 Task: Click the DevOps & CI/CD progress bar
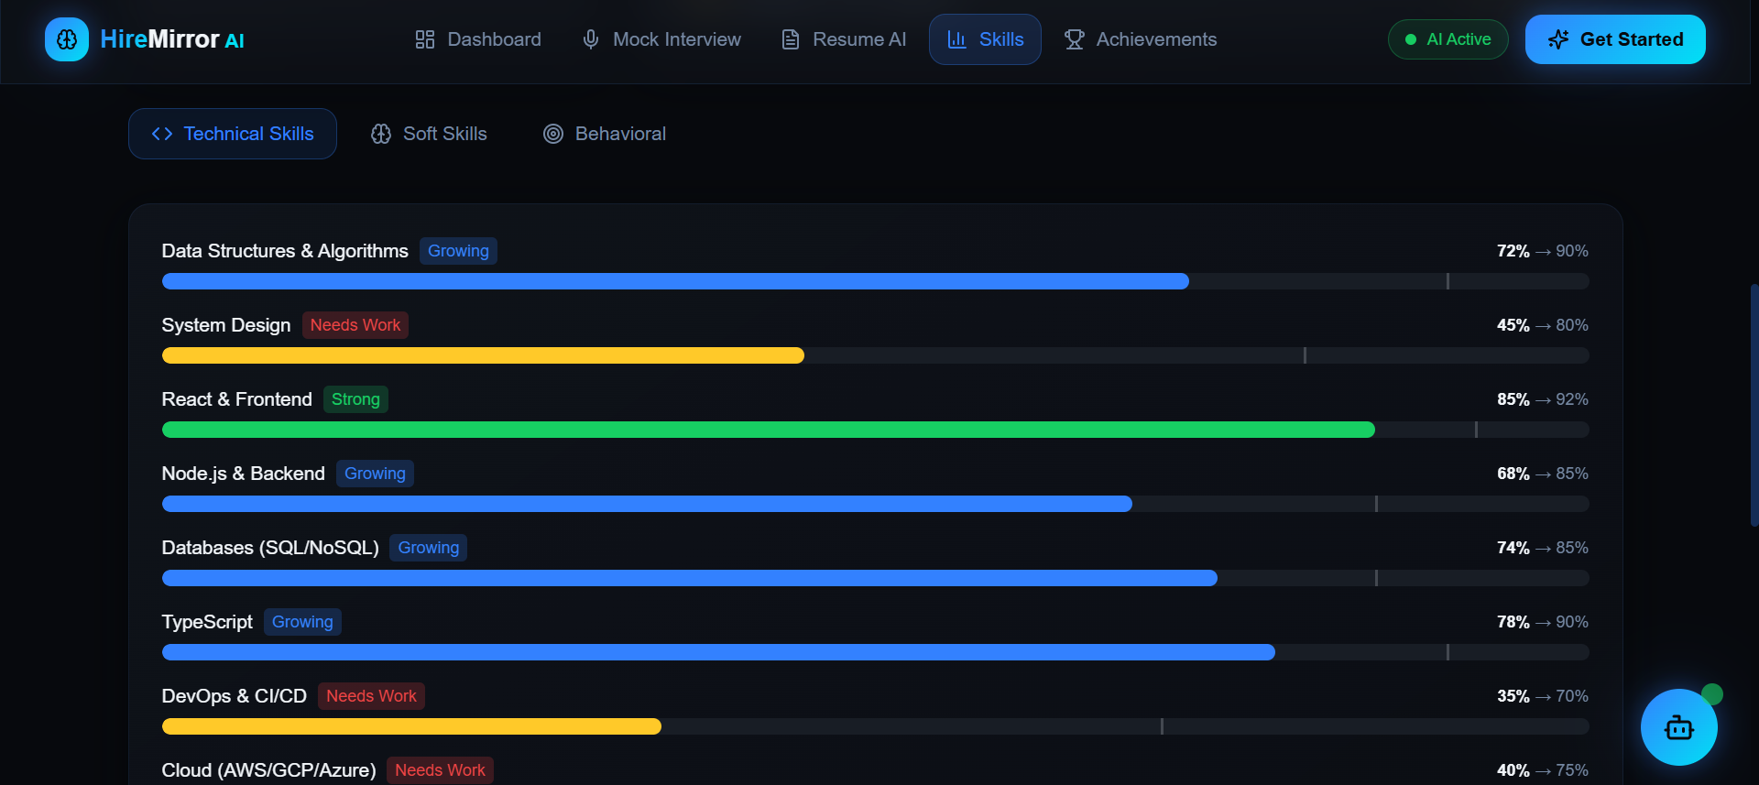point(876,726)
